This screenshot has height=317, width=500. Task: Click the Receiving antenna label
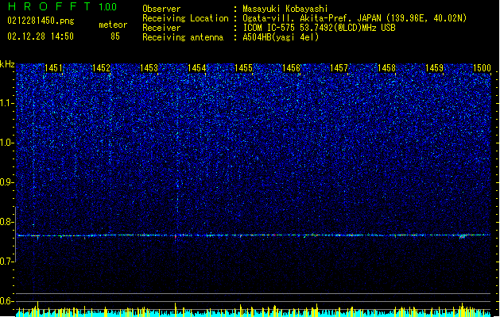click(183, 37)
